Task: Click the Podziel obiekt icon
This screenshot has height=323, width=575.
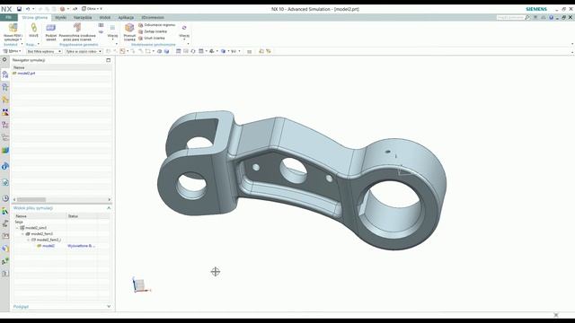Action: (x=51, y=28)
